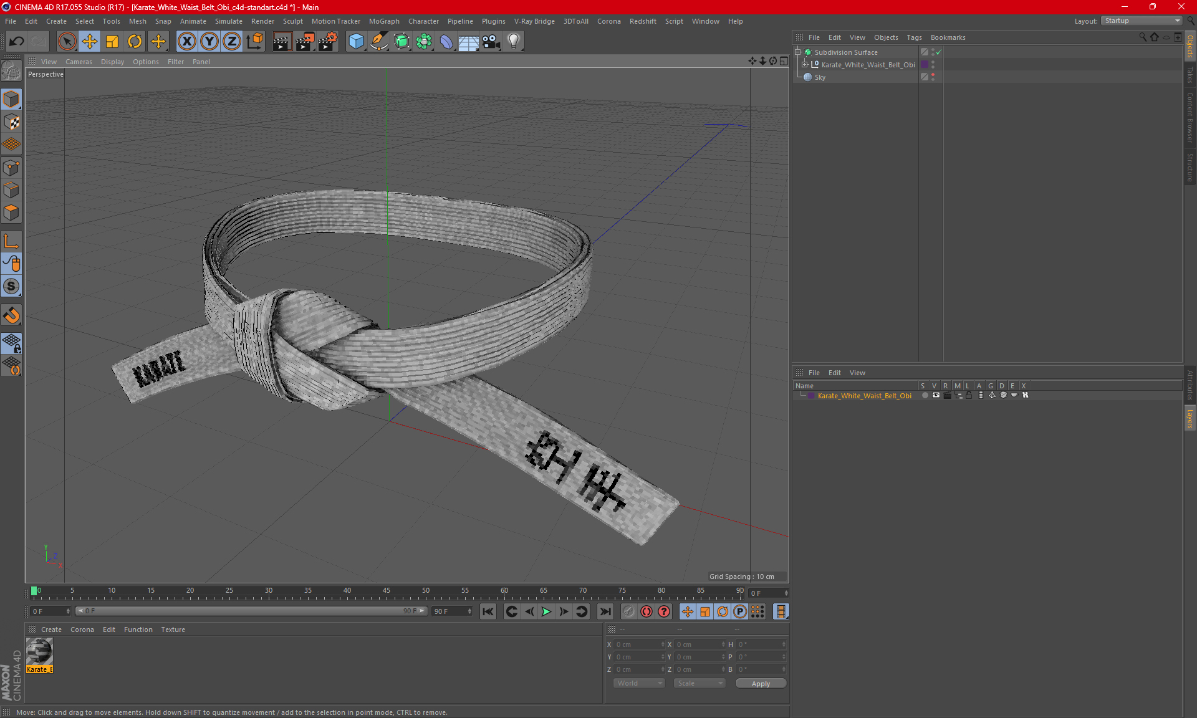Toggle Subdivision Surface enabled checkmark
The height and width of the screenshot is (718, 1197).
(x=938, y=52)
